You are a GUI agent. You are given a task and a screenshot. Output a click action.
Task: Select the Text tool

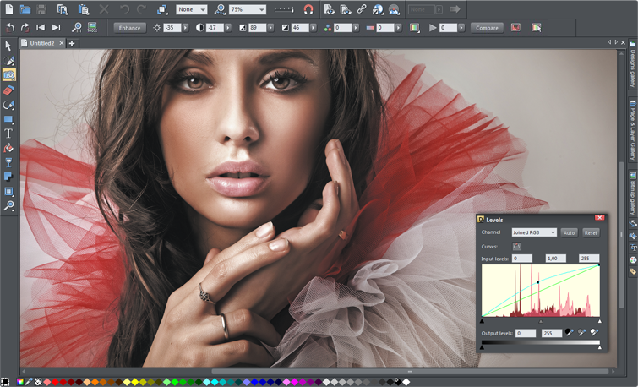point(8,134)
